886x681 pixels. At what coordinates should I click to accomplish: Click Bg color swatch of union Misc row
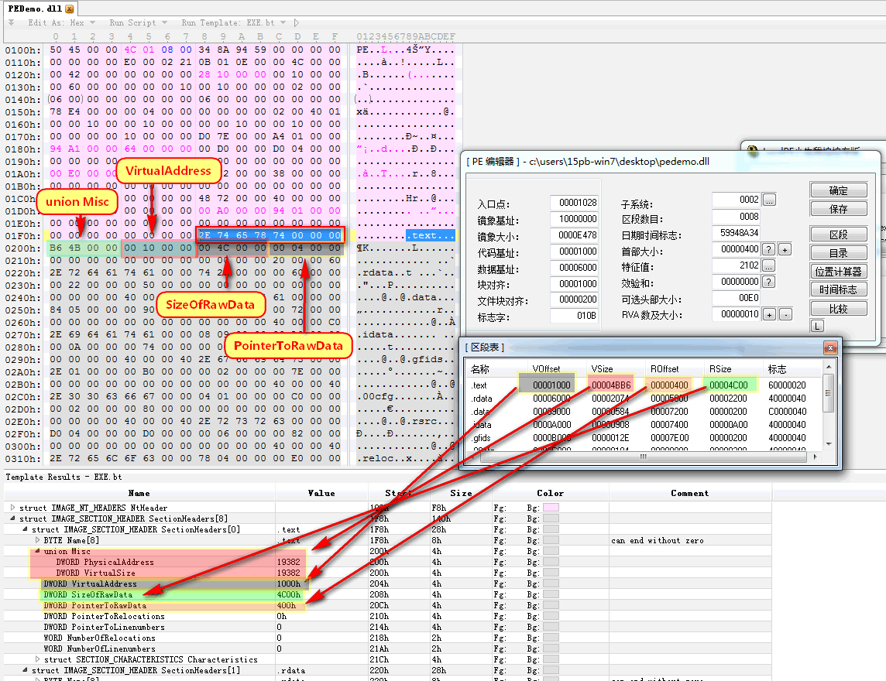pos(551,551)
